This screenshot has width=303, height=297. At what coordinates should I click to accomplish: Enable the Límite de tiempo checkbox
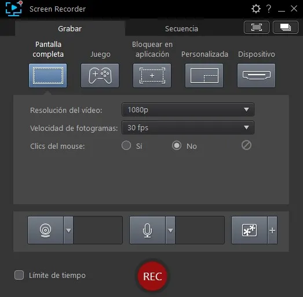click(19, 275)
